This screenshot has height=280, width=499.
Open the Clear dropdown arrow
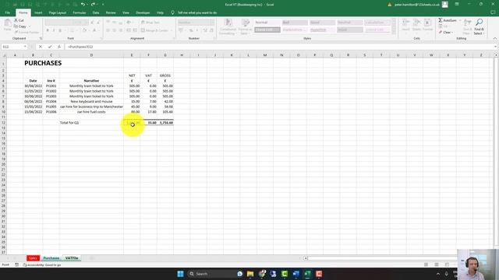pyautogui.click(x=452, y=33)
